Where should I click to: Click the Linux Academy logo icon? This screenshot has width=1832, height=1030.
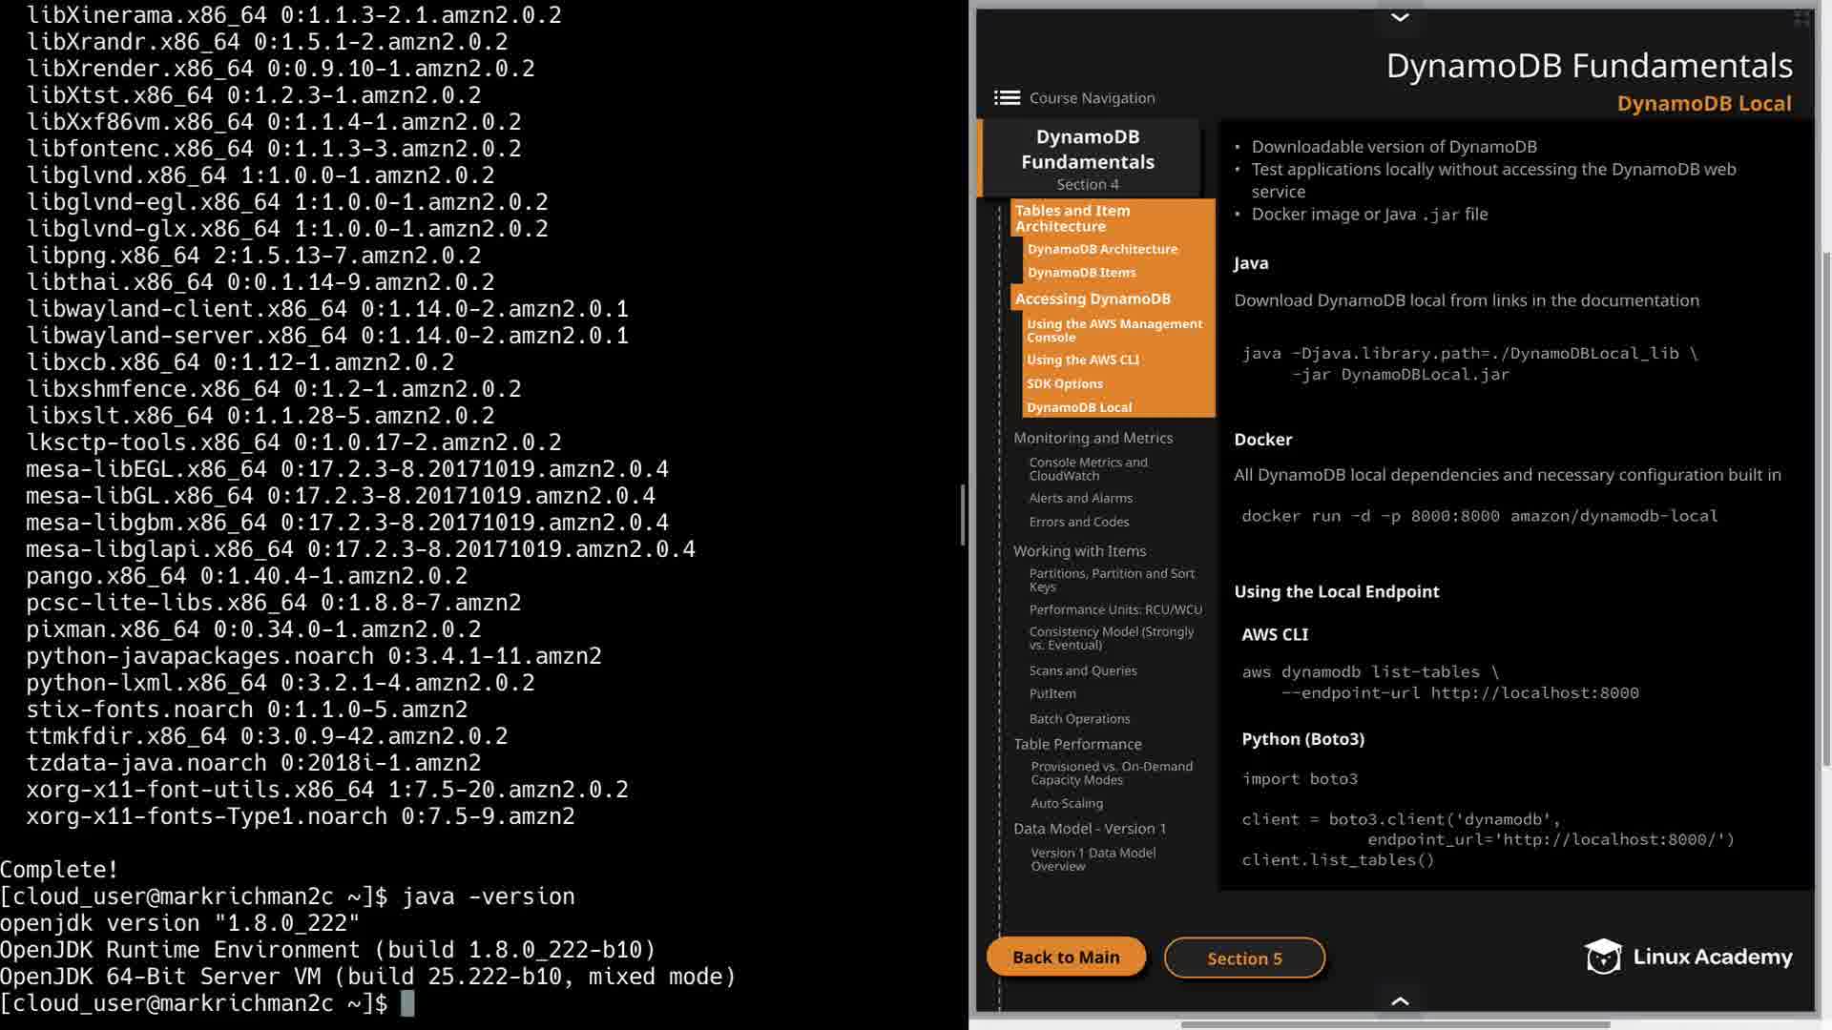point(1603,957)
